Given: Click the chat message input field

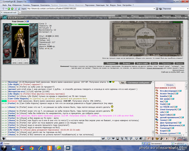Looking at the screenshot, I should tap(54, 139).
